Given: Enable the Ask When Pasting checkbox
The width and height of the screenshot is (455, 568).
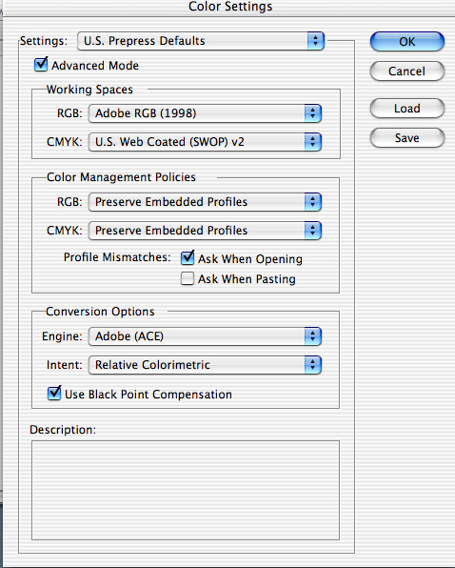Looking at the screenshot, I should click(188, 278).
